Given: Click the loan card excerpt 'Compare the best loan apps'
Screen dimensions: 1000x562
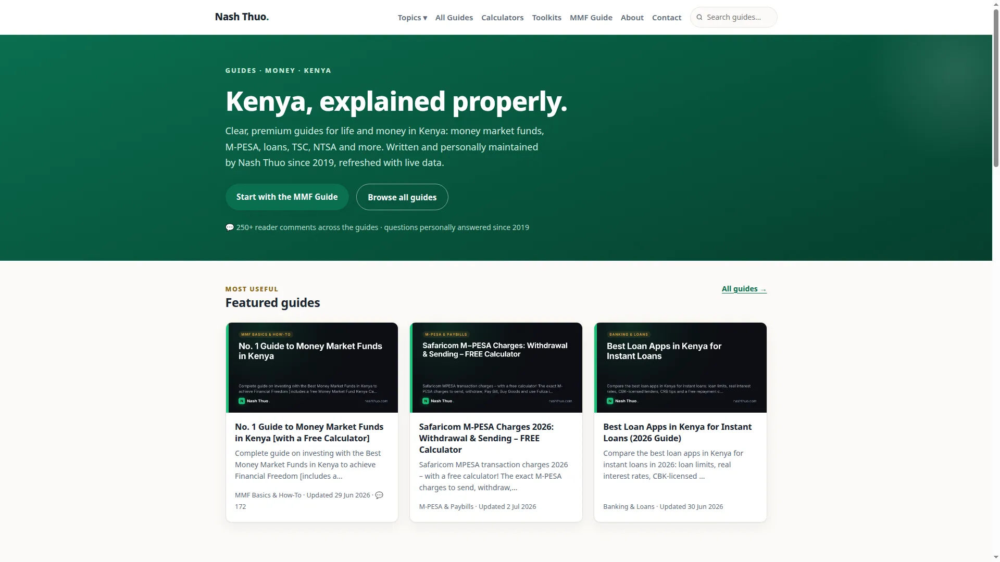Looking at the screenshot, I should pyautogui.click(x=673, y=465).
